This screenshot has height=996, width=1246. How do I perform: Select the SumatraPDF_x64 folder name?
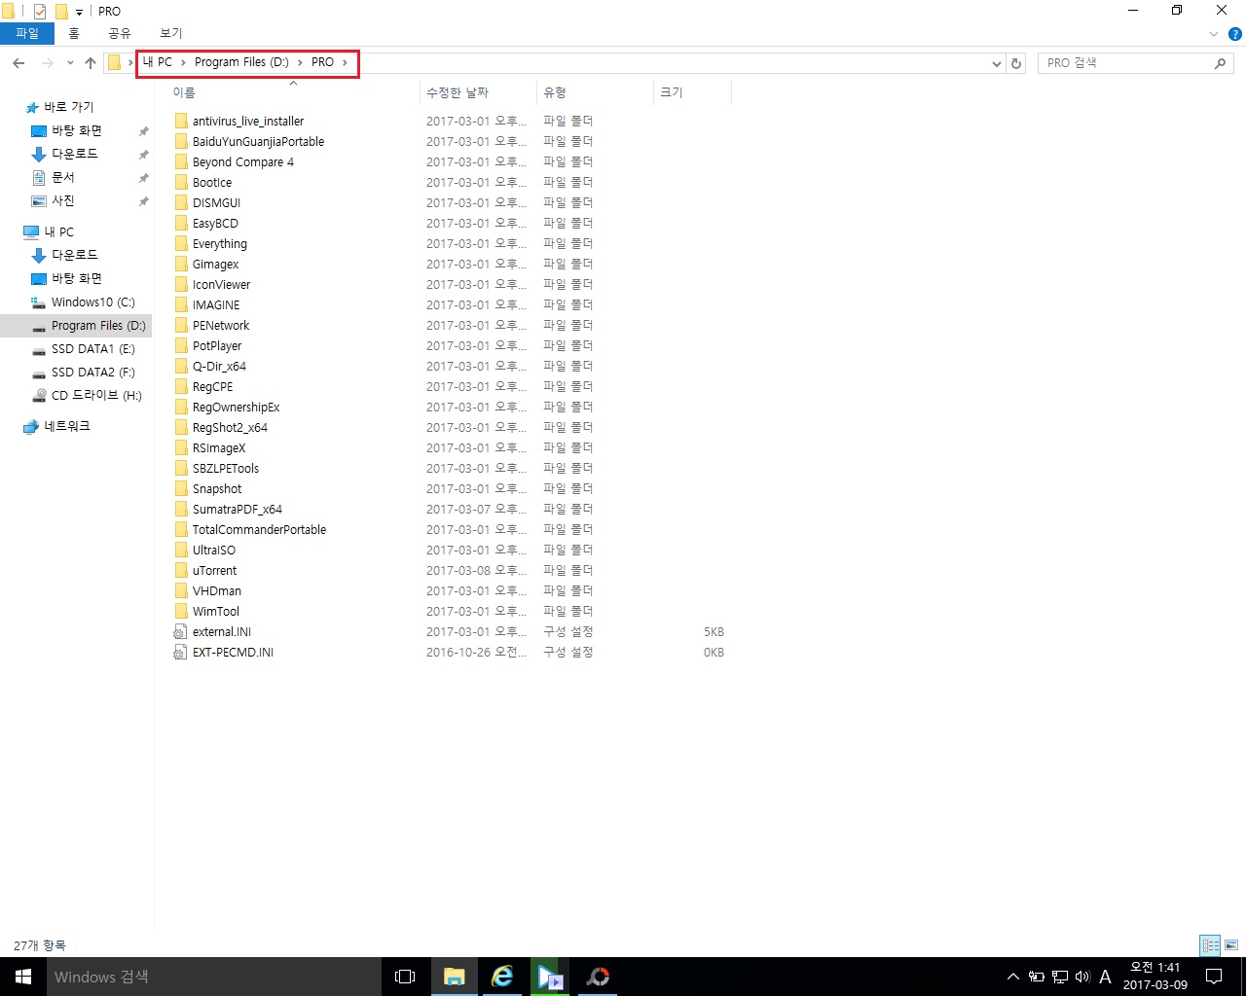click(x=238, y=510)
